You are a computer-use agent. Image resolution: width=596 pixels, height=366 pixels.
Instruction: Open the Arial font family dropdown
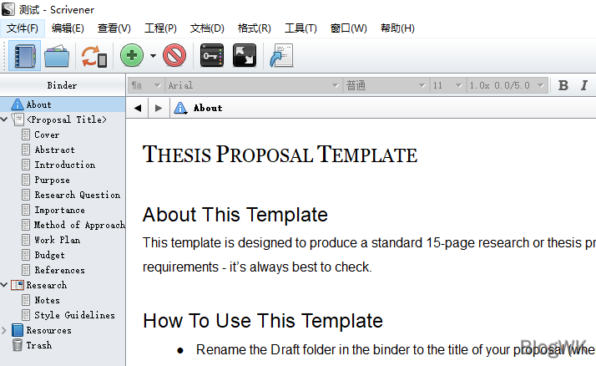click(253, 85)
